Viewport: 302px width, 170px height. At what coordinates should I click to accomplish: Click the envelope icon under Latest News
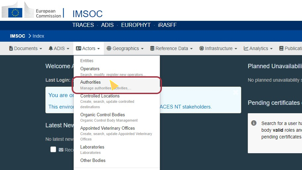point(61,150)
